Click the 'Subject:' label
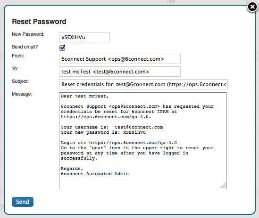 [20, 81]
